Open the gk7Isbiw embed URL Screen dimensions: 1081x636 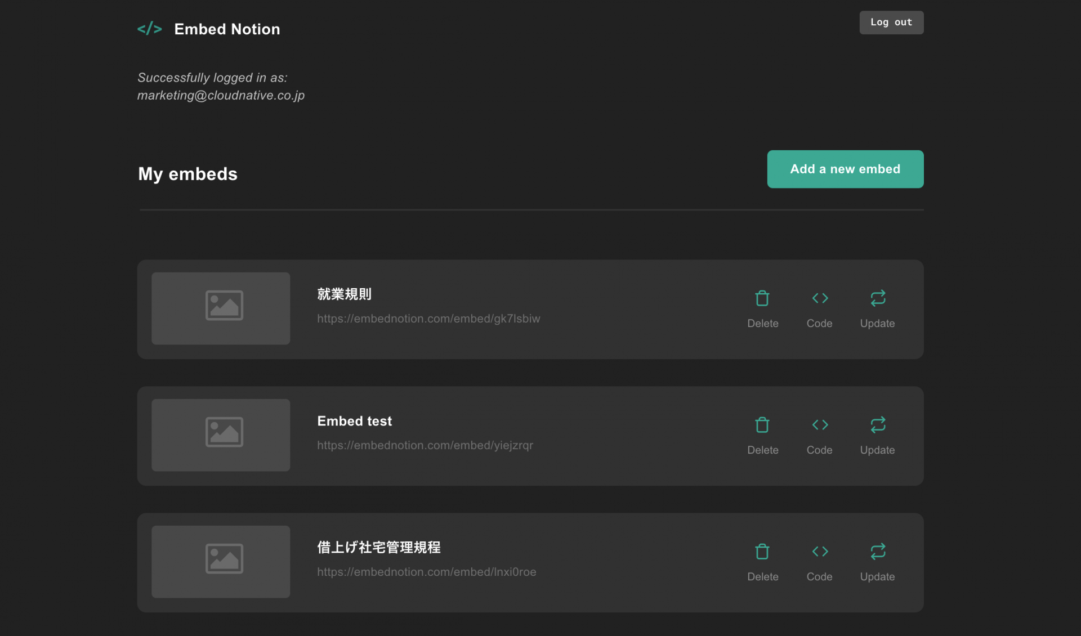428,319
